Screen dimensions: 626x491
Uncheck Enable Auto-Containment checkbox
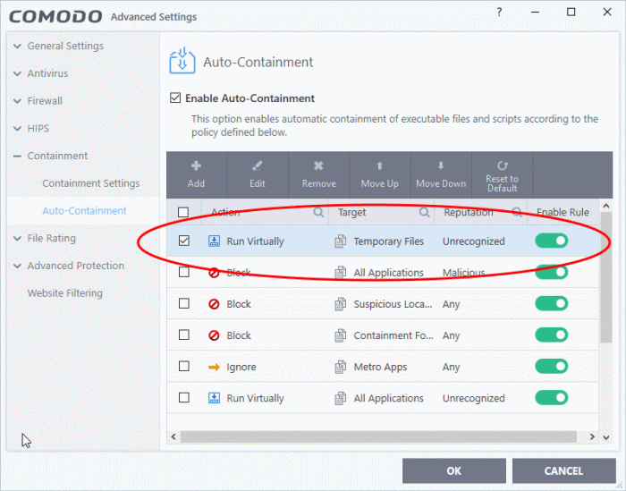tap(175, 97)
